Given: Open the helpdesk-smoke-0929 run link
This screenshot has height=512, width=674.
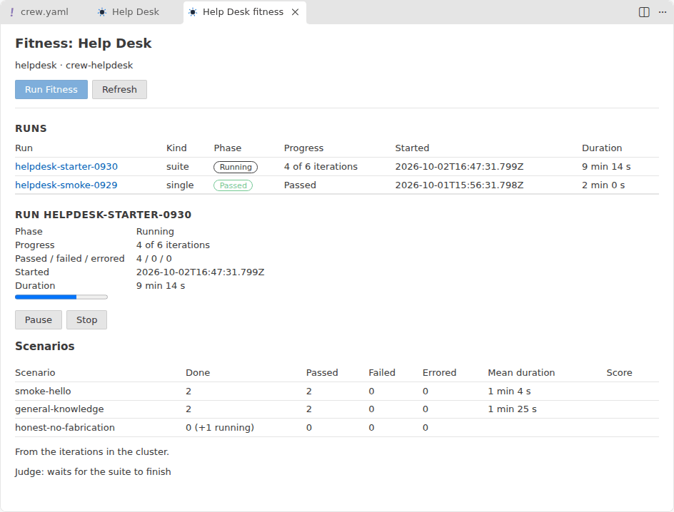Looking at the screenshot, I should tap(66, 185).
